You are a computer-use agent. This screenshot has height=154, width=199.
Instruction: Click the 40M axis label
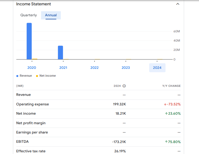pos(177,40)
